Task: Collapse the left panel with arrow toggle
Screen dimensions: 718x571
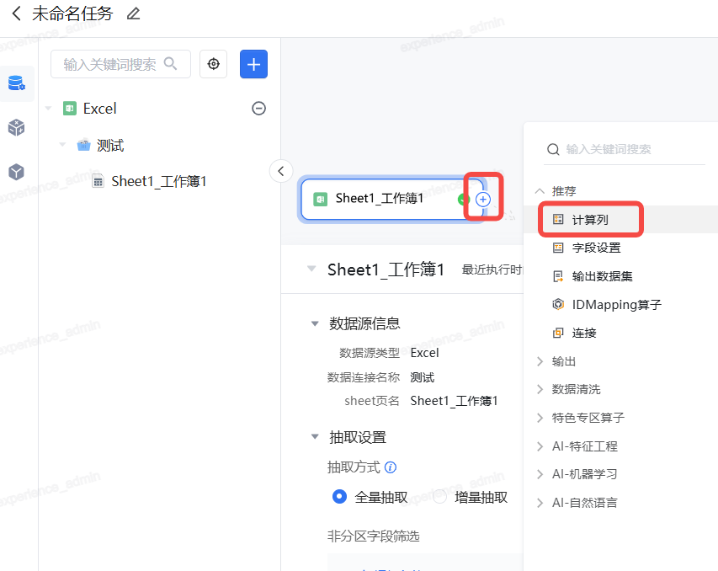Action: [x=281, y=171]
